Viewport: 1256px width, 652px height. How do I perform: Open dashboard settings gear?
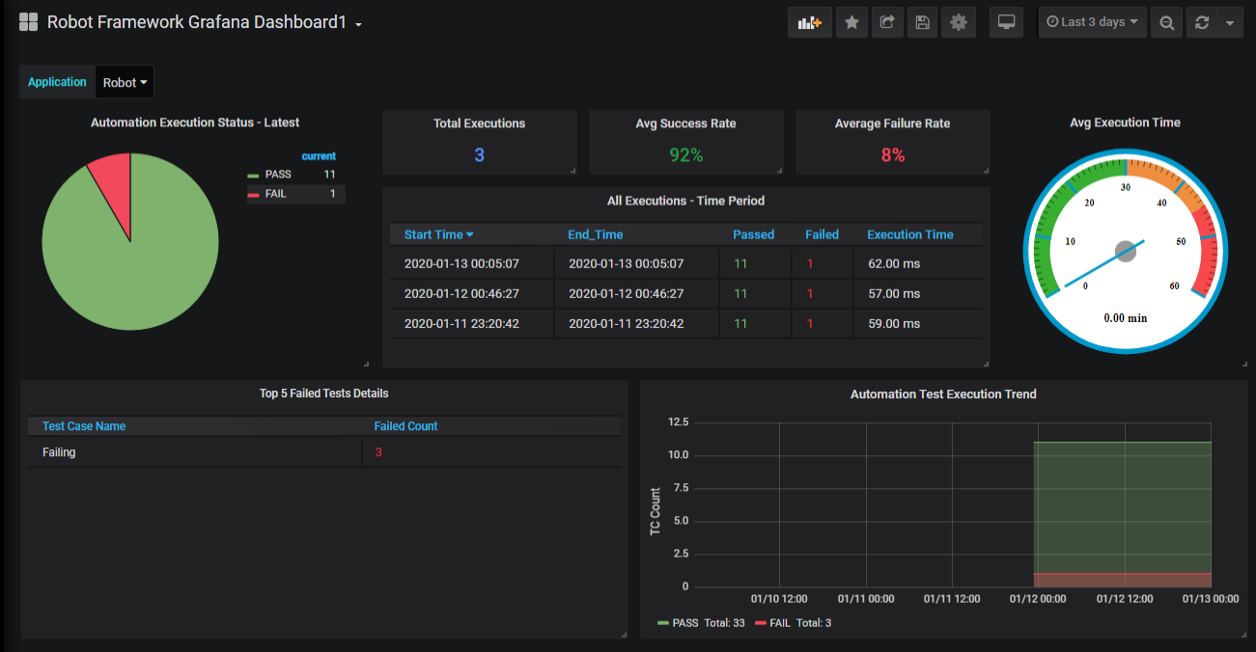tap(958, 22)
